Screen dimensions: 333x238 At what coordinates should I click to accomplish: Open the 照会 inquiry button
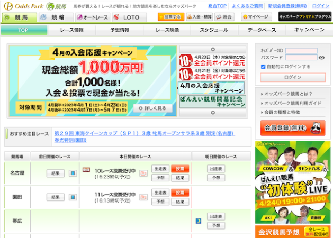coord(224,17)
